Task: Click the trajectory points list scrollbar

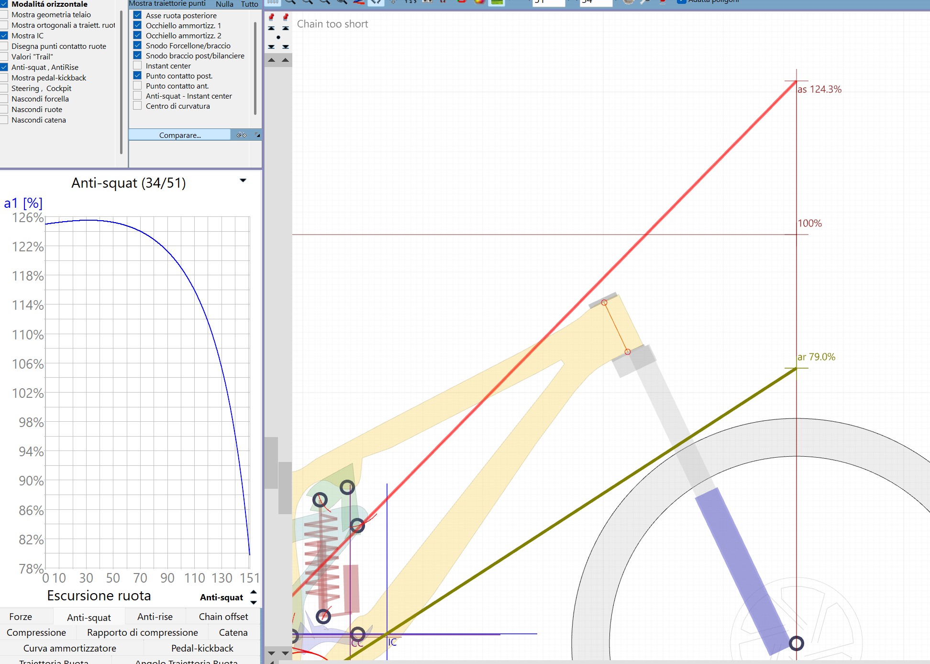Action: click(255, 68)
